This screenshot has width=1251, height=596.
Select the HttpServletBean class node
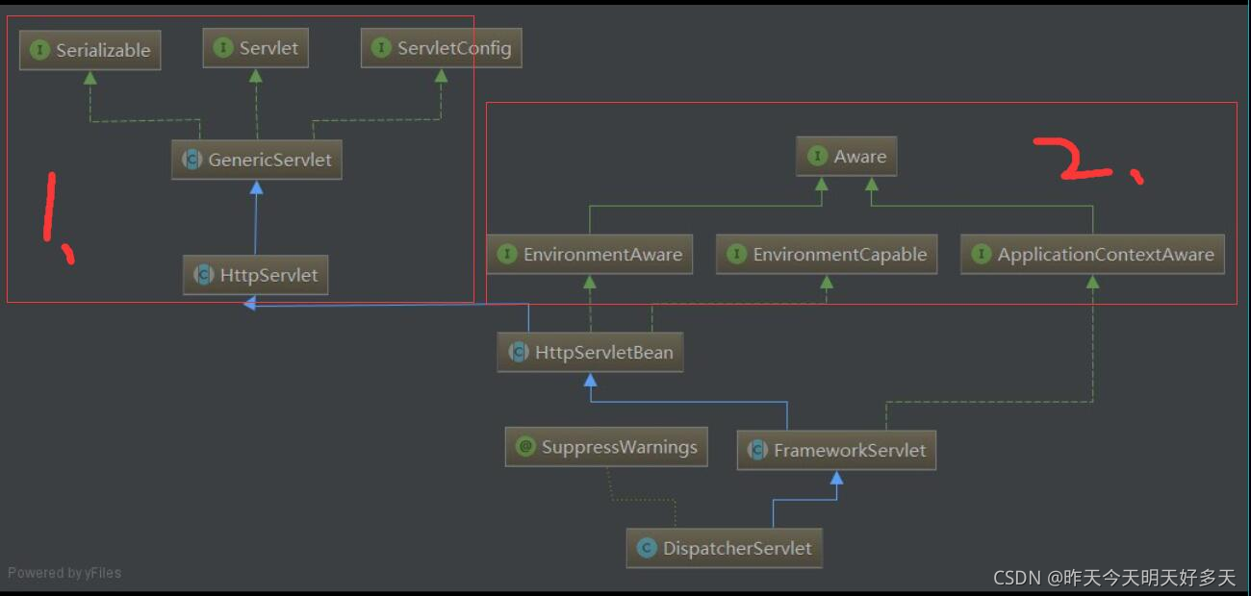pyautogui.click(x=590, y=352)
